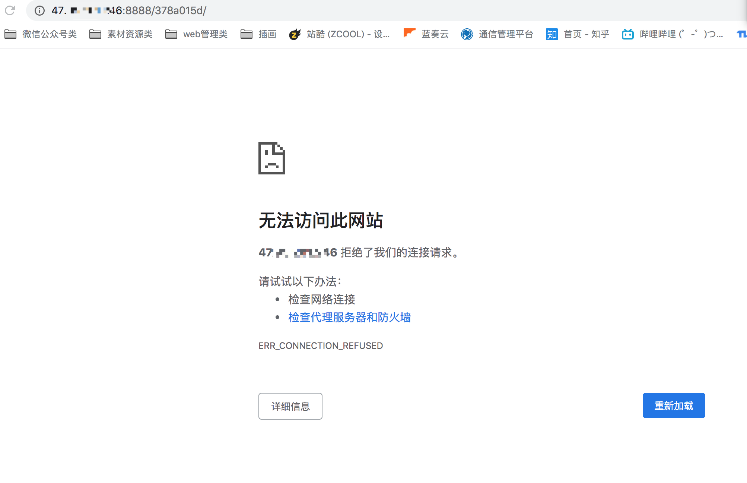Viewport: 747px width, 483px height.
Task: Click the web管理类 folder icon
Action: (x=171, y=34)
